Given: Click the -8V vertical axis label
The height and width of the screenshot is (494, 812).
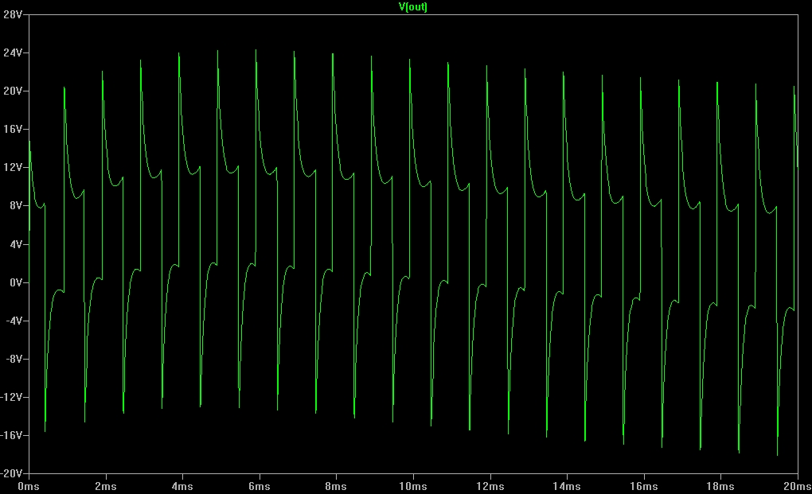Looking at the screenshot, I should [x=14, y=359].
